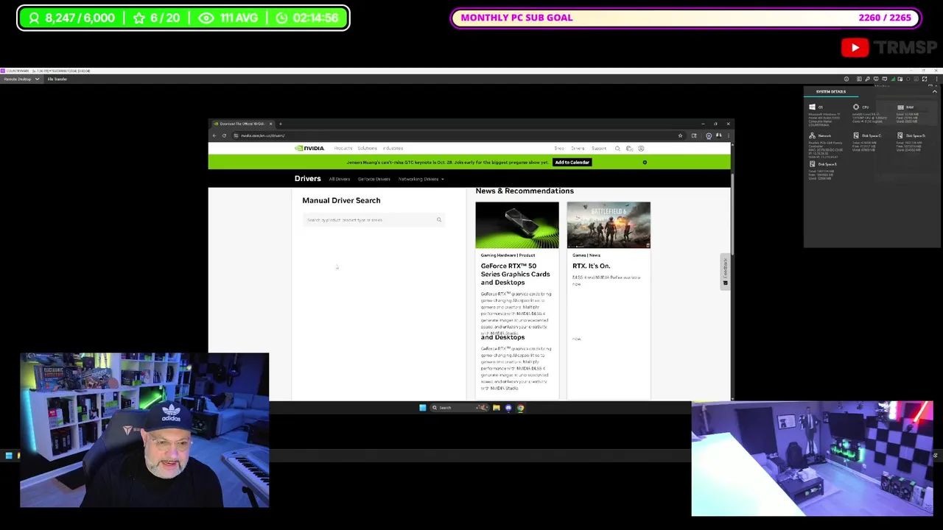Click the CPU icon in System Details
This screenshot has height=530, width=943.
click(856, 107)
